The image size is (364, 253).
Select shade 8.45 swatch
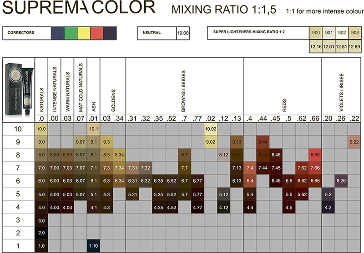coord(276,155)
